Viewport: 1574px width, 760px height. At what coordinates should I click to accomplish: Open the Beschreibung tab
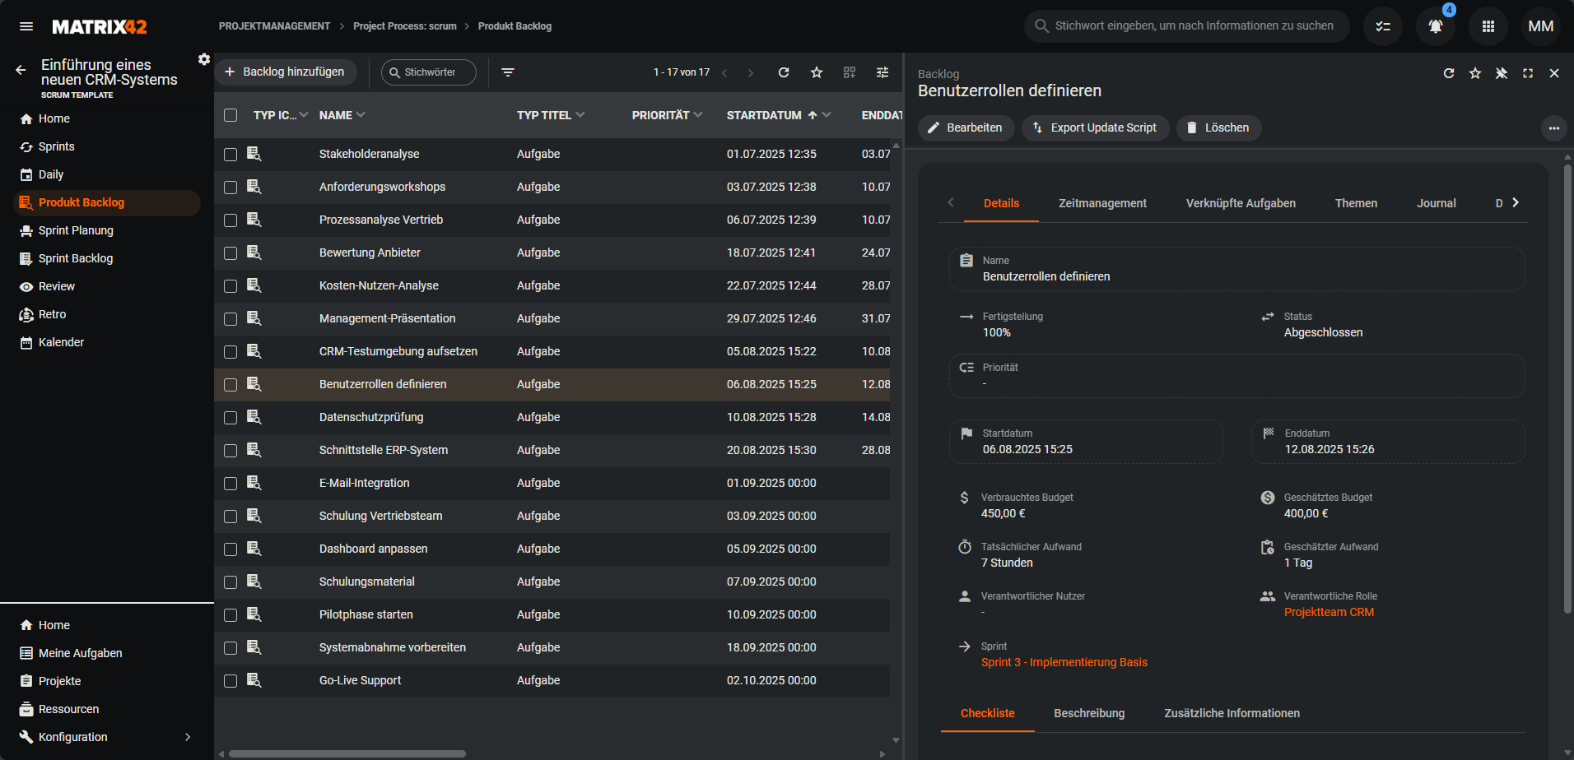(x=1089, y=713)
